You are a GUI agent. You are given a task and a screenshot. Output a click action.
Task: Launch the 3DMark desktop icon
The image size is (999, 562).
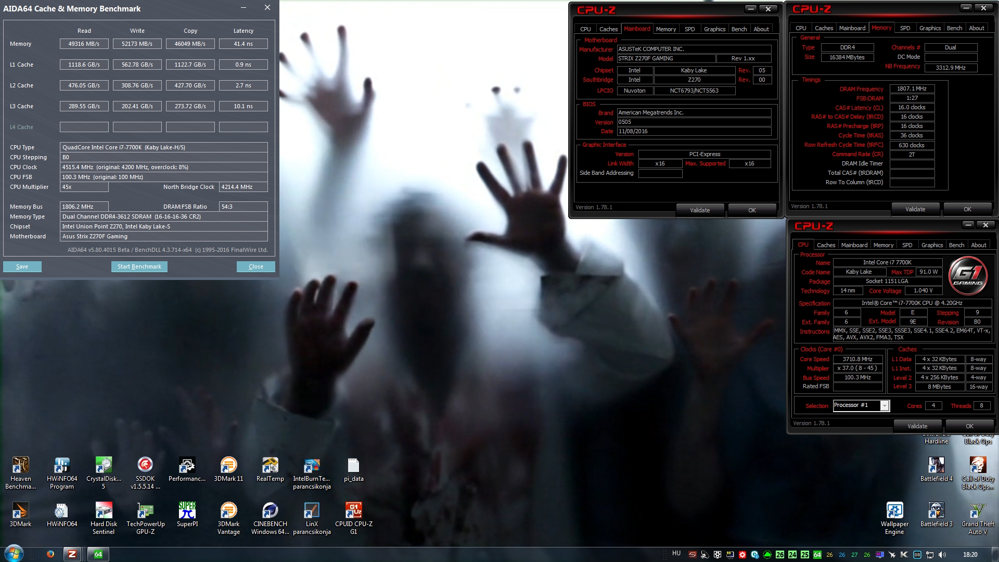tap(20, 514)
